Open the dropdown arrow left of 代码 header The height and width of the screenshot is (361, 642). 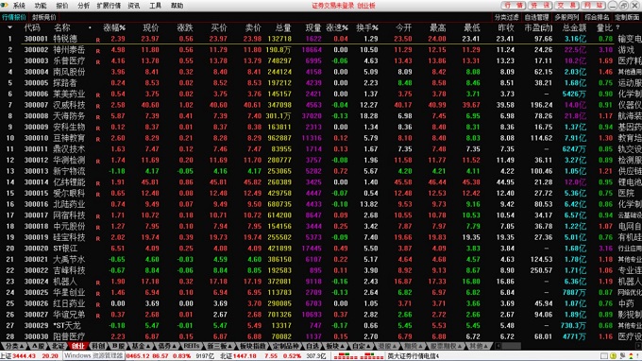pyautogui.click(x=9, y=27)
